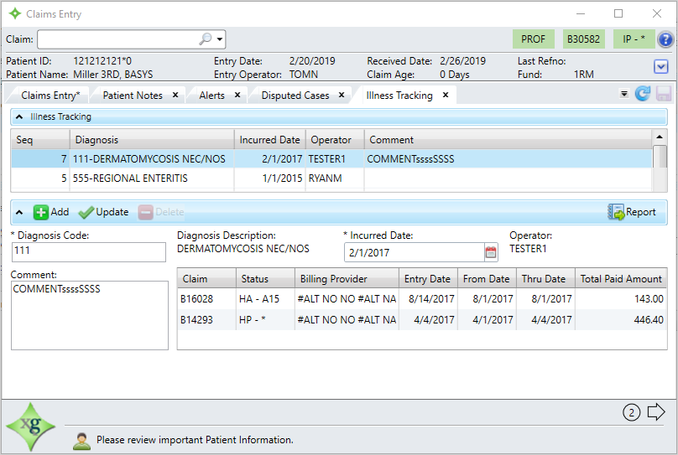
Task: Click the blue help question mark icon
Action: click(665, 39)
